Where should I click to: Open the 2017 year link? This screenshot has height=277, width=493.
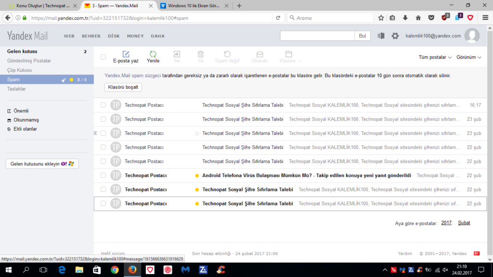[x=446, y=223]
